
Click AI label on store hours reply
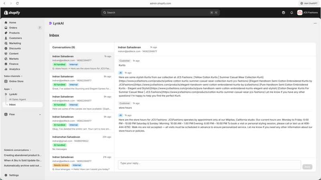click(x=120, y=115)
